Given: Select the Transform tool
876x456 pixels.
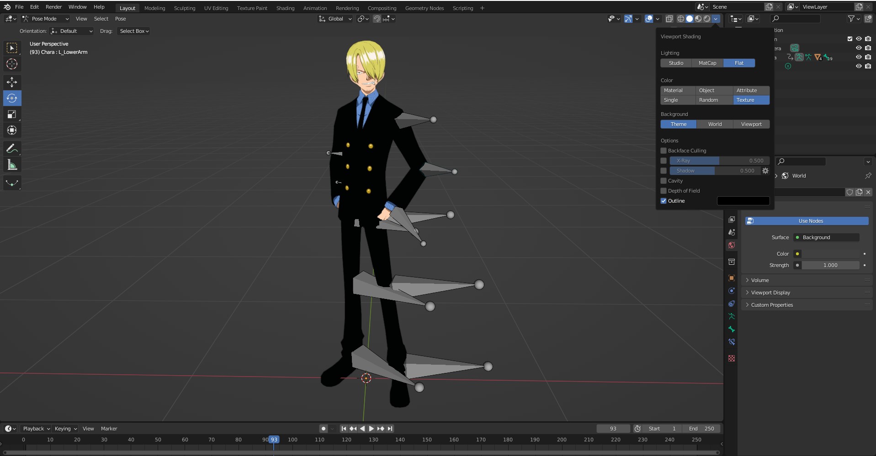Looking at the screenshot, I should (12, 131).
